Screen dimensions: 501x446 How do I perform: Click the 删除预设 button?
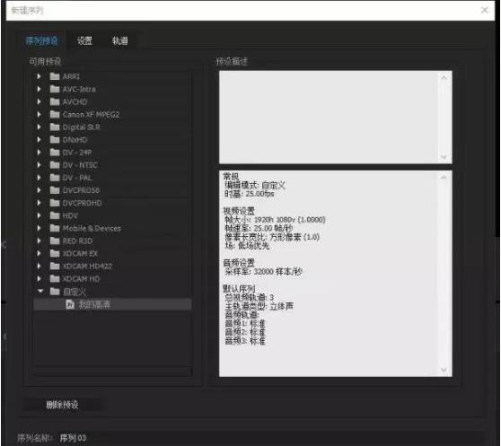point(62,405)
